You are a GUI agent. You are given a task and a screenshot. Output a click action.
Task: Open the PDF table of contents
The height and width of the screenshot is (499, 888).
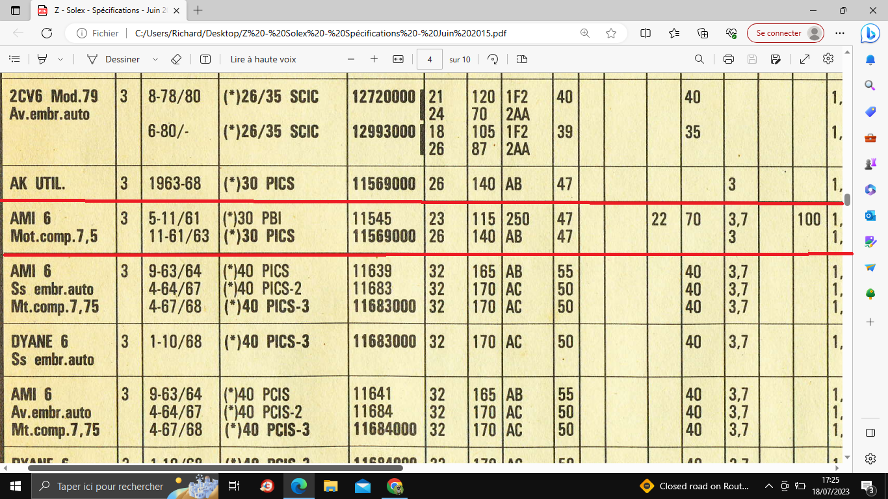click(14, 59)
